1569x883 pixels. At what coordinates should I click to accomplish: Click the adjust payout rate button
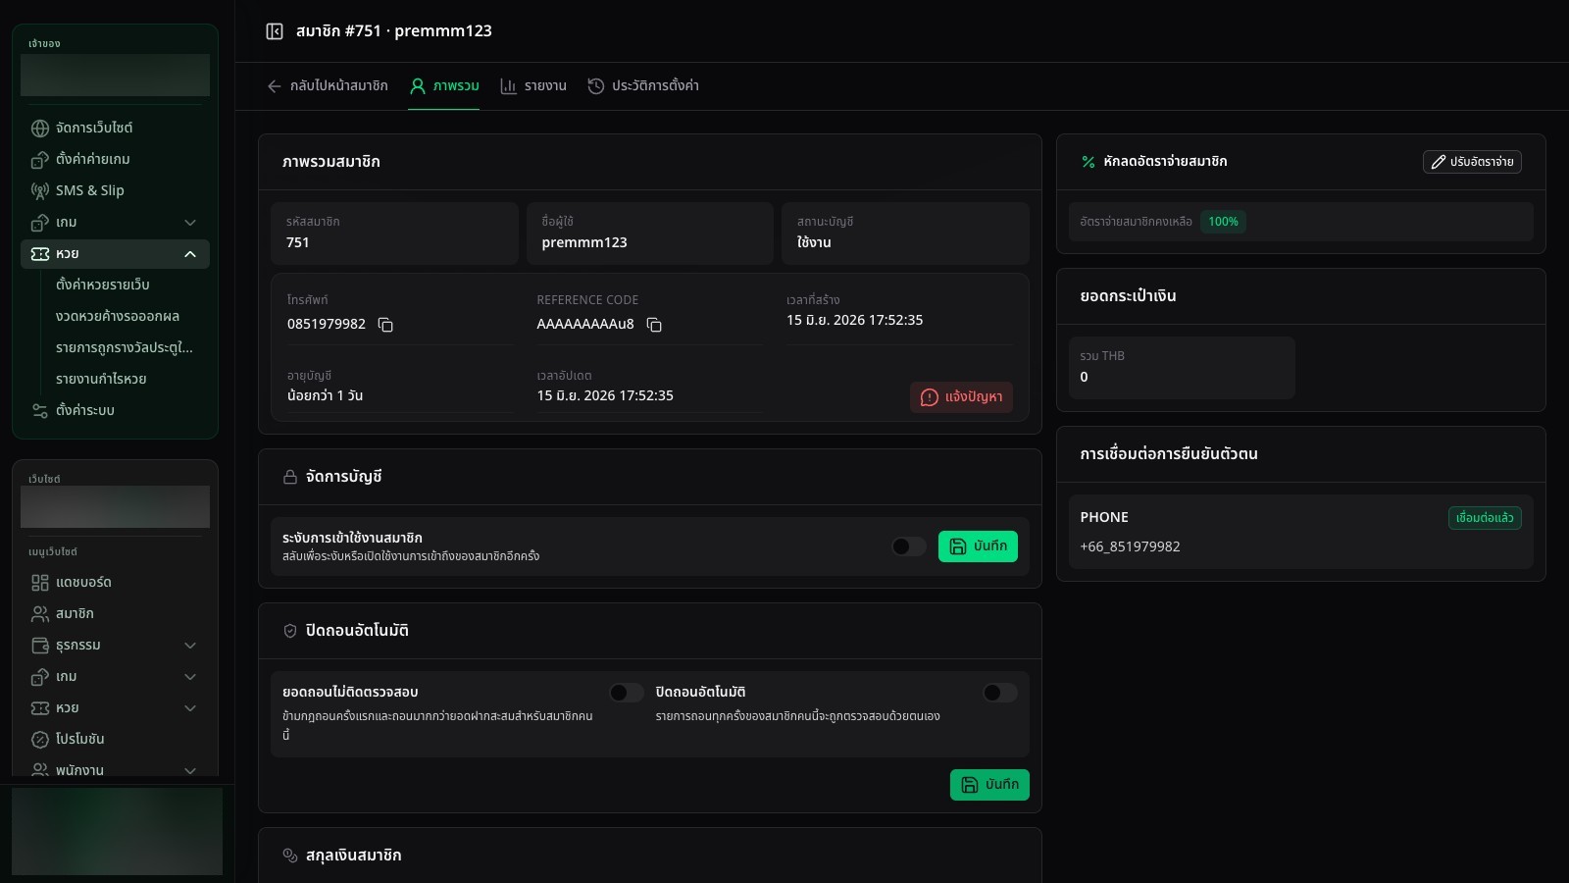click(1472, 162)
